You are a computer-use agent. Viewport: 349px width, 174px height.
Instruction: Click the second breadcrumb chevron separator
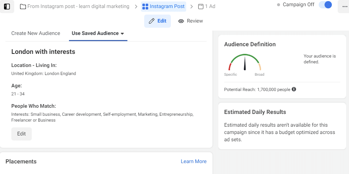pyautogui.click(x=191, y=7)
